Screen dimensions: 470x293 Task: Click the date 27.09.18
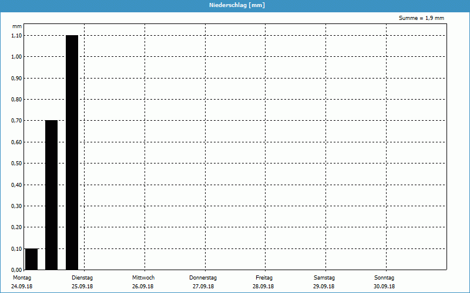pos(203,287)
